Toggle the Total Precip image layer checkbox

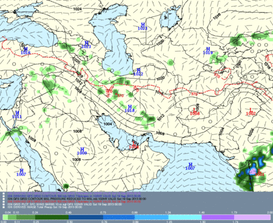coord(4,207)
